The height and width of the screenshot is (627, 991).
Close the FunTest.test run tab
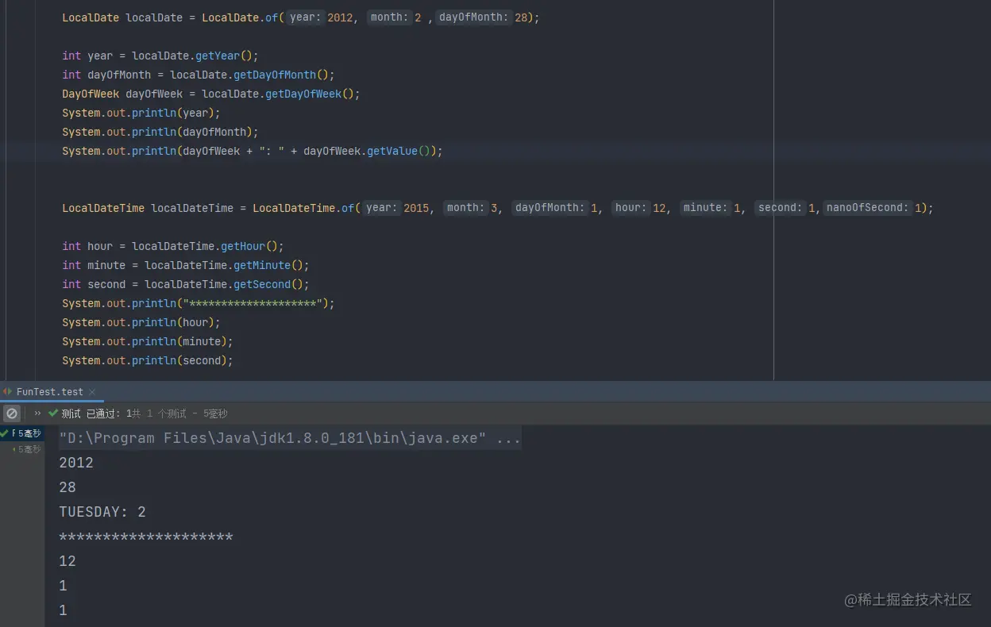tap(92, 391)
